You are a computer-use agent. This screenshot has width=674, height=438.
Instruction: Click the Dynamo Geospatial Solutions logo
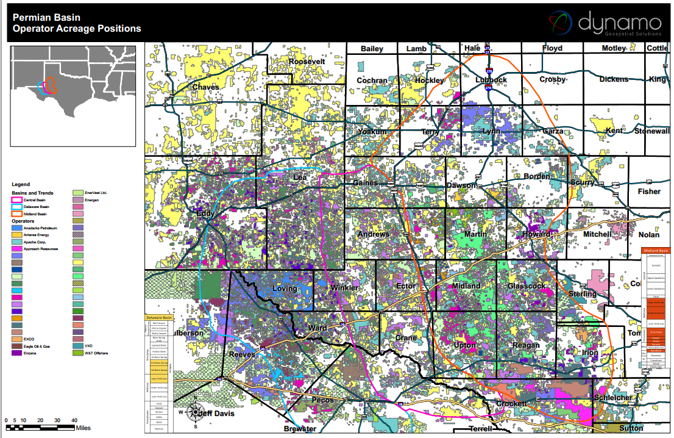click(x=605, y=23)
